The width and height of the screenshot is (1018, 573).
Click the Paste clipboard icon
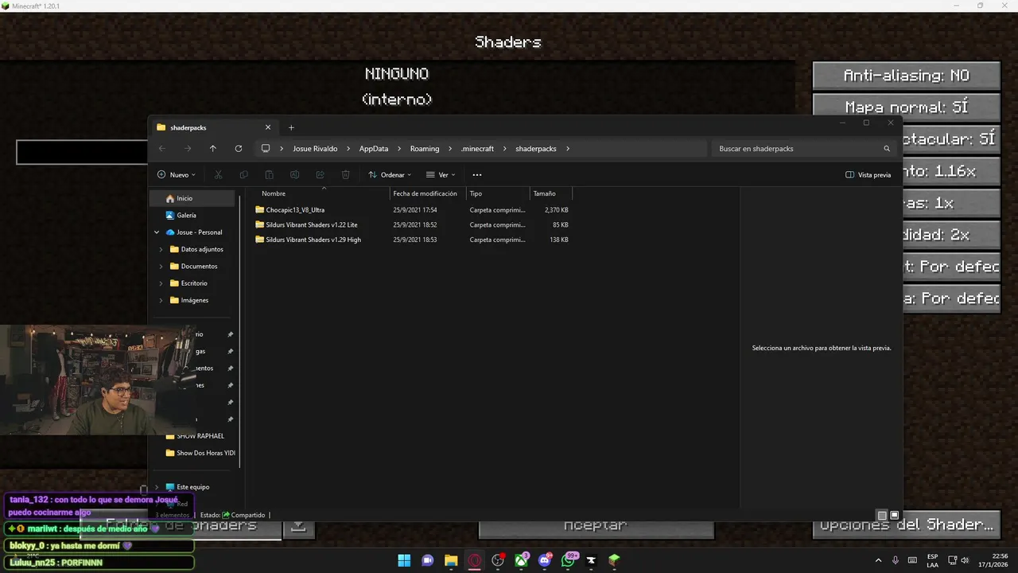[x=269, y=174]
